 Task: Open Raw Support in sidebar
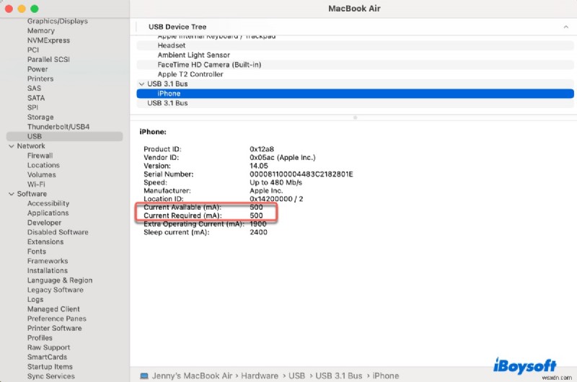[48, 347]
